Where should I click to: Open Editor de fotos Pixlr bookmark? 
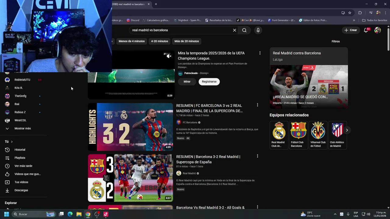(313, 20)
